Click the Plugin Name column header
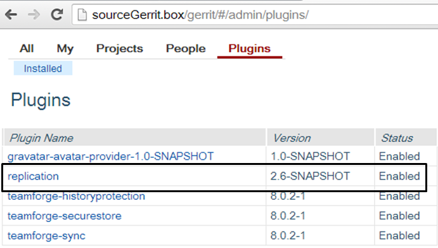The width and height of the screenshot is (438, 248). pyautogui.click(x=134, y=138)
